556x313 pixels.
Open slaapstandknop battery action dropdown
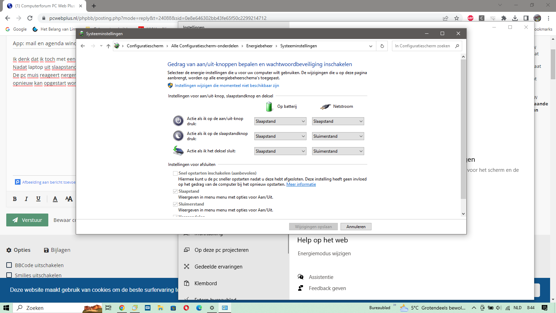click(x=280, y=136)
